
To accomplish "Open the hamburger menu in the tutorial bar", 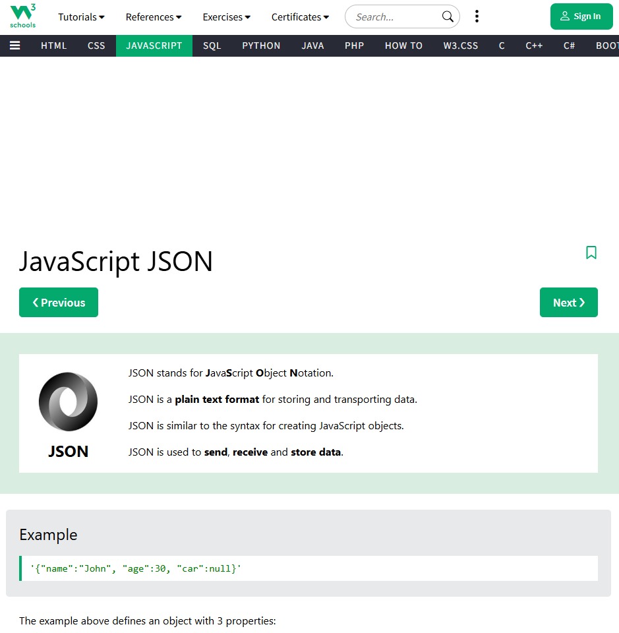I will (15, 45).
